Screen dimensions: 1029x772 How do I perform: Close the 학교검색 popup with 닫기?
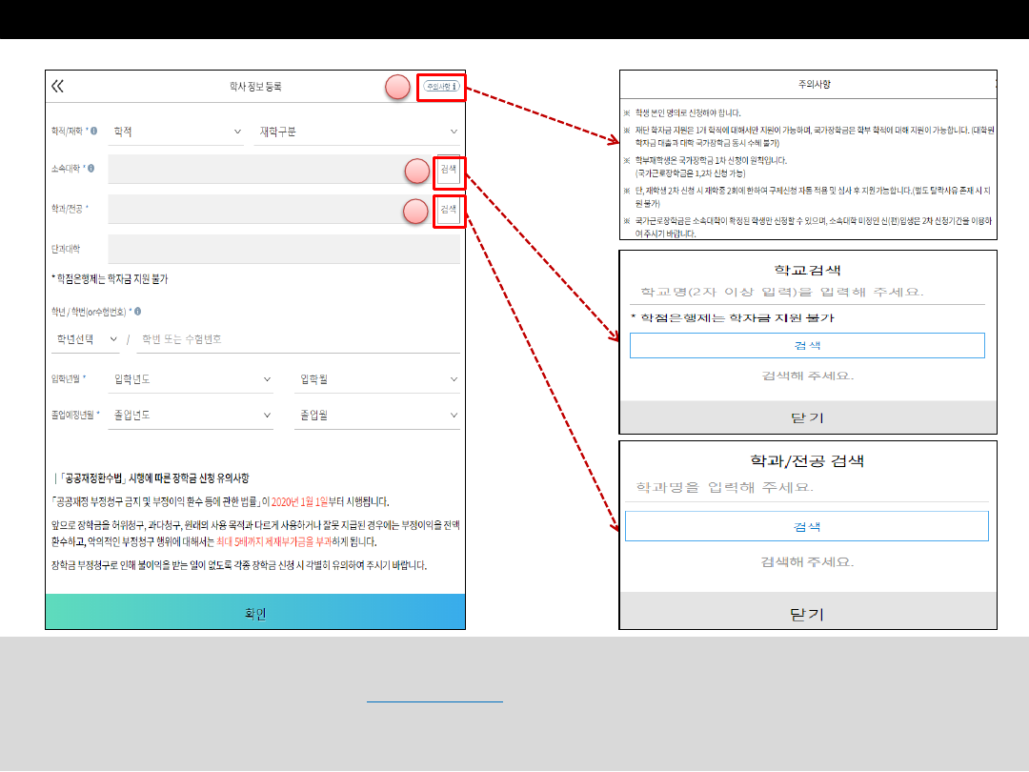click(x=807, y=417)
